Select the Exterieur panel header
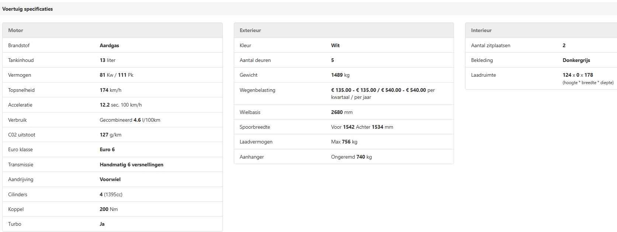617x232 pixels. pos(344,30)
